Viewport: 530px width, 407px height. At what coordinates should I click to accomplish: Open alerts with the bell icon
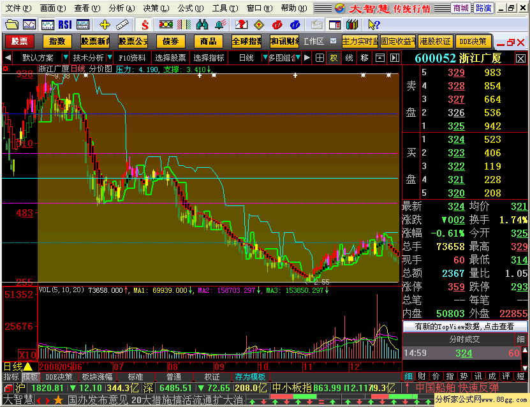point(221,25)
